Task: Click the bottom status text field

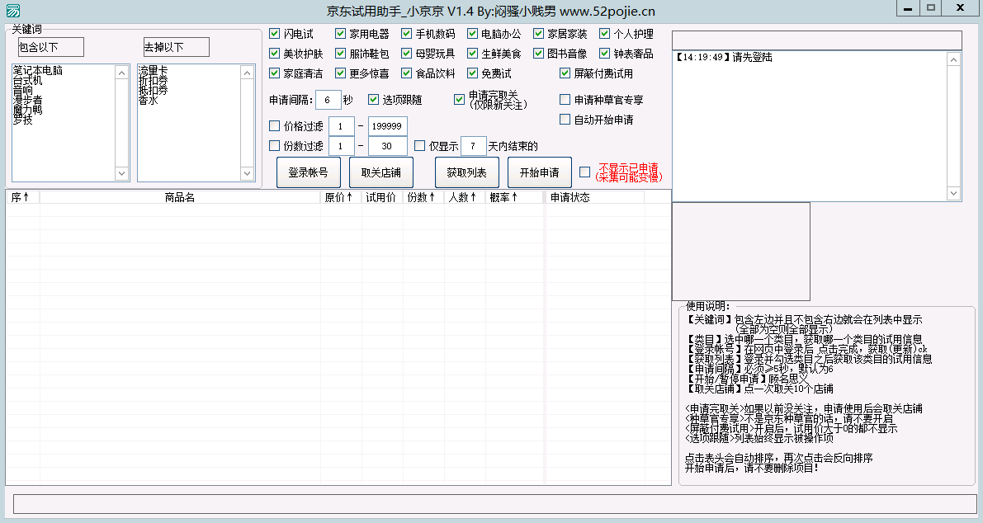Action: pyautogui.click(x=495, y=504)
